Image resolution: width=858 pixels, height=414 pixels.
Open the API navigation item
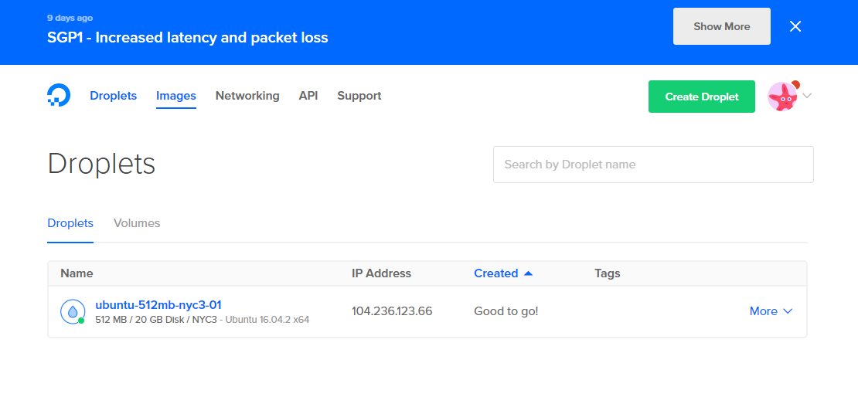click(308, 96)
